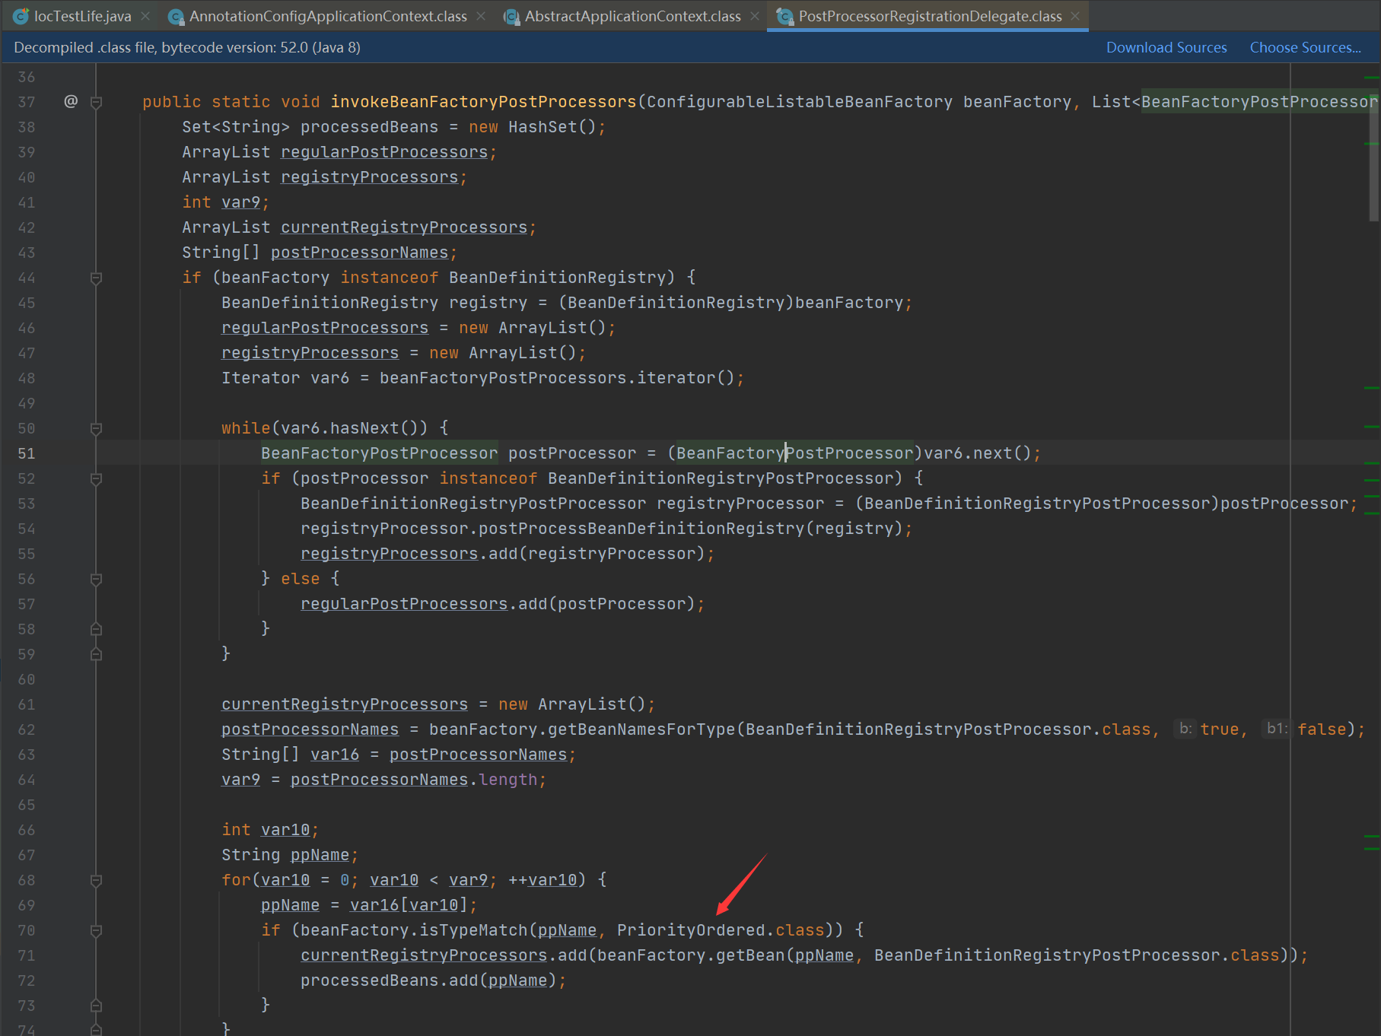Click the b1: parameter hint on line 62

pos(1277,729)
